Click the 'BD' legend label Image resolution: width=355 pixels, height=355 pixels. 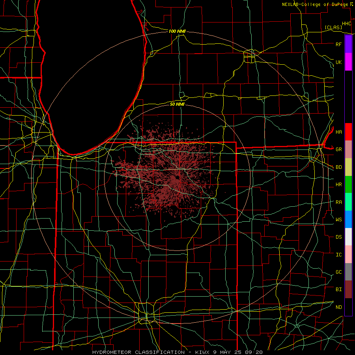[338, 167]
